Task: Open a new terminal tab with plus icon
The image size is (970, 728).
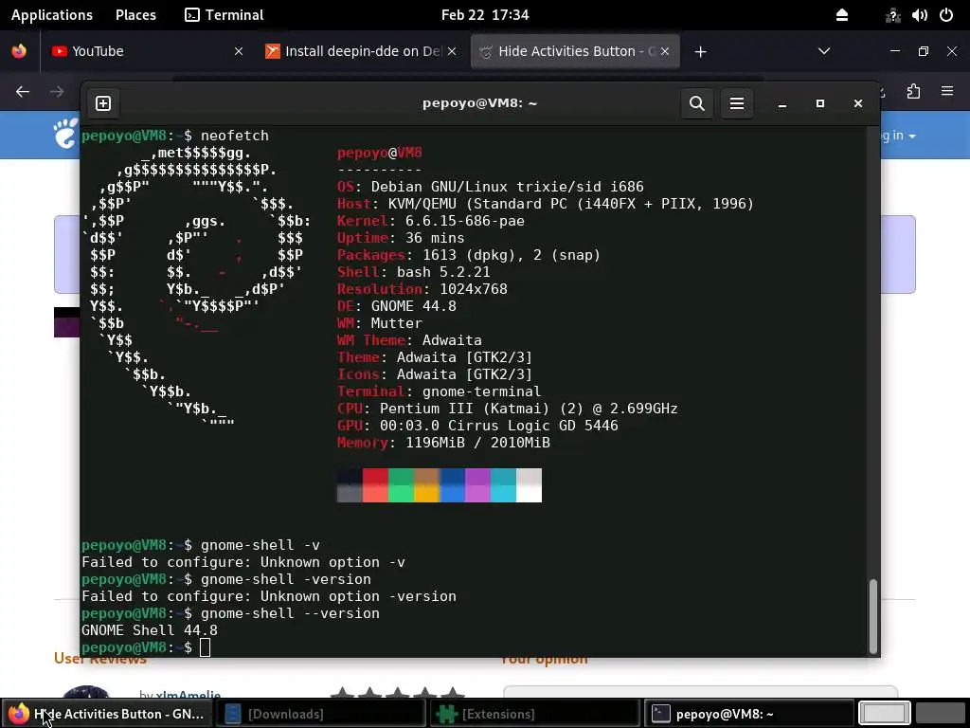Action: [103, 103]
